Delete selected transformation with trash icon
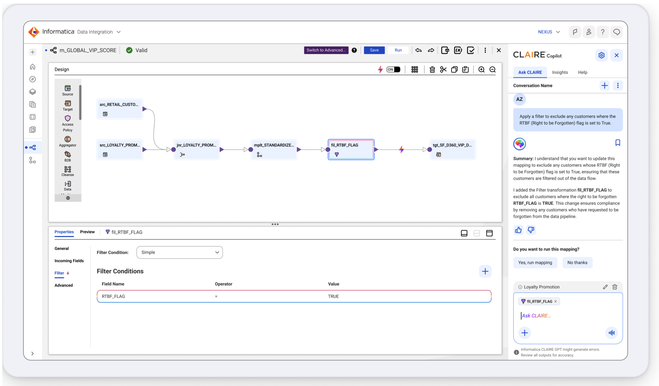The height and width of the screenshot is (386, 659). point(432,69)
